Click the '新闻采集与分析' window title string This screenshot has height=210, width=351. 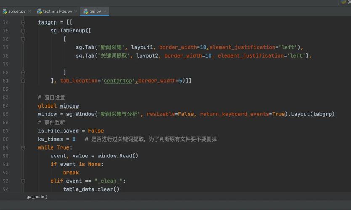(x=119, y=114)
